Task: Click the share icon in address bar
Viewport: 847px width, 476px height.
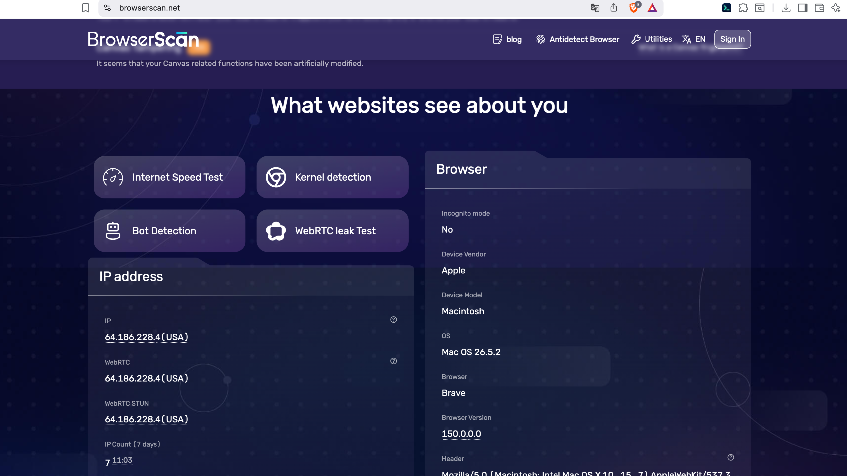Action: click(614, 8)
